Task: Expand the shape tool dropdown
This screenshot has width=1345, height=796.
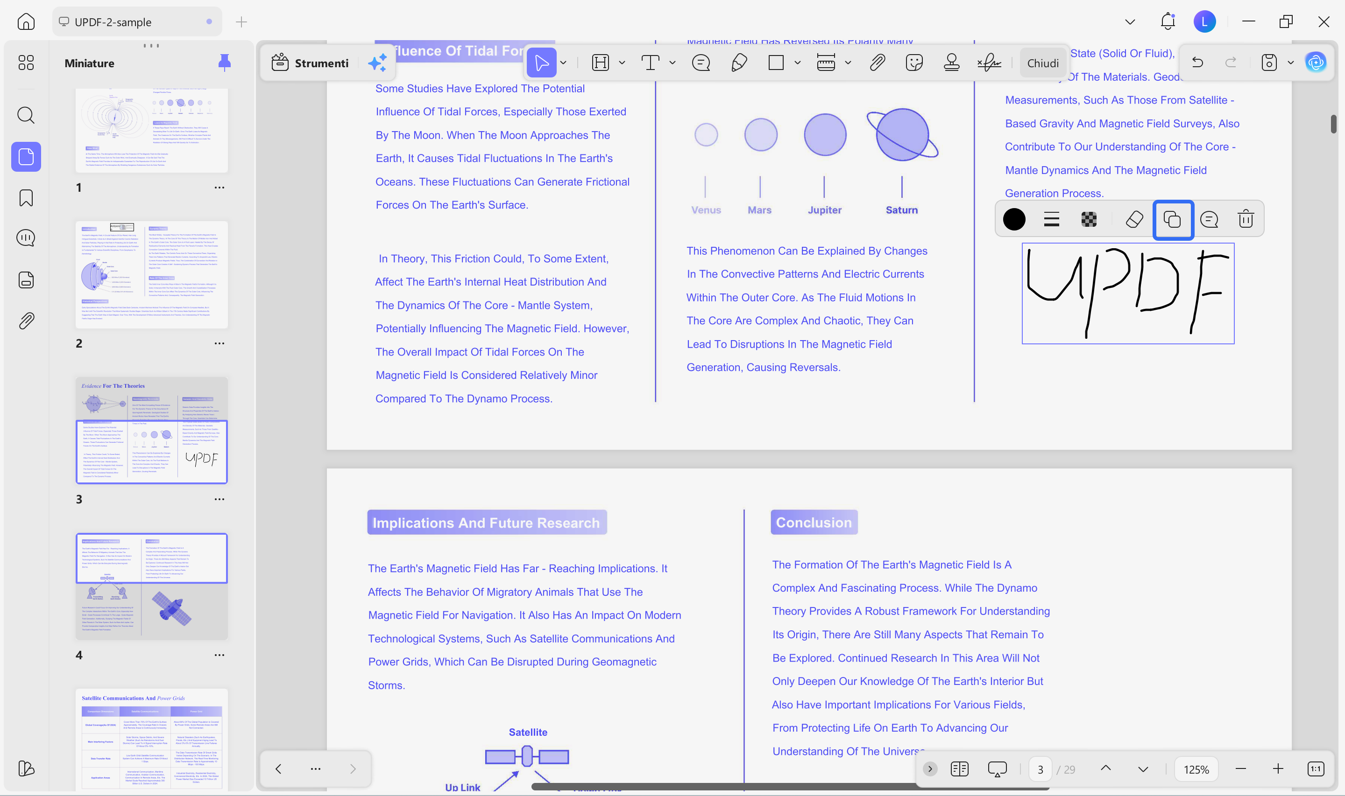Action: coord(798,63)
